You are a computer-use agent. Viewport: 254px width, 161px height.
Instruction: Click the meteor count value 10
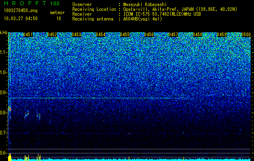tap(59, 19)
